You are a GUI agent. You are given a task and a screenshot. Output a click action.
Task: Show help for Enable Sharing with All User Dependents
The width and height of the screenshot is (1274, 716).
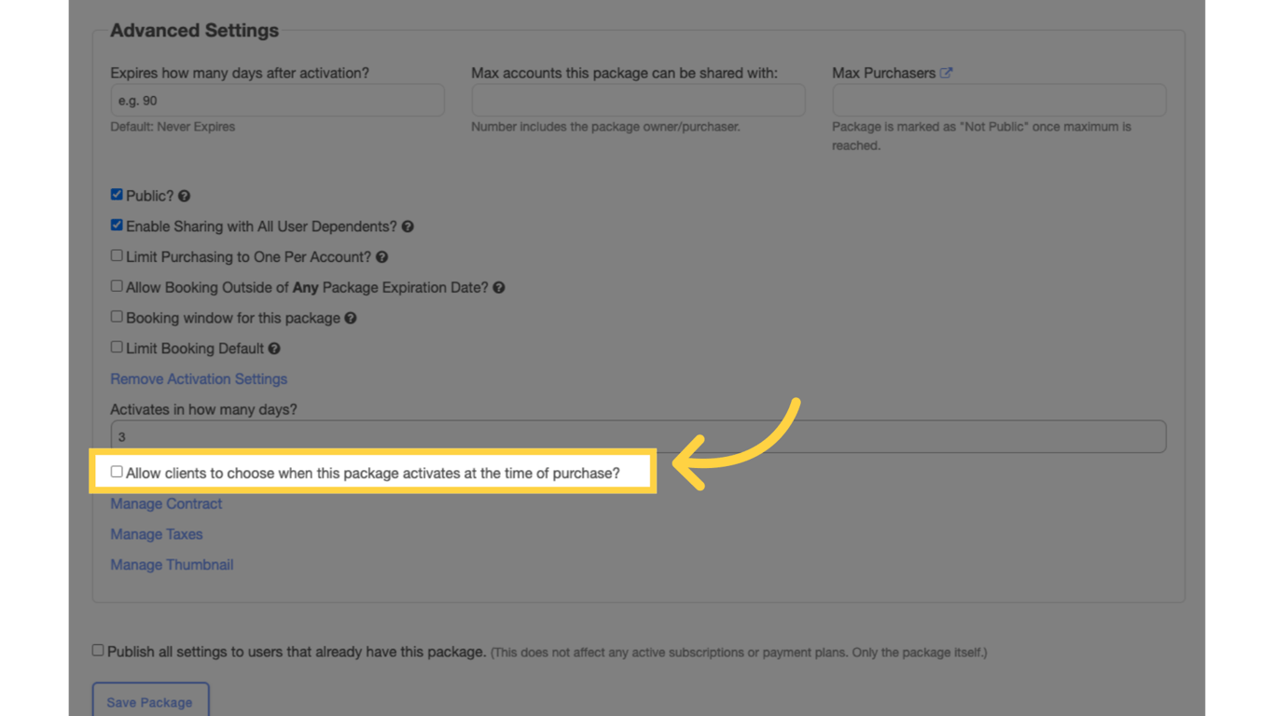point(408,227)
